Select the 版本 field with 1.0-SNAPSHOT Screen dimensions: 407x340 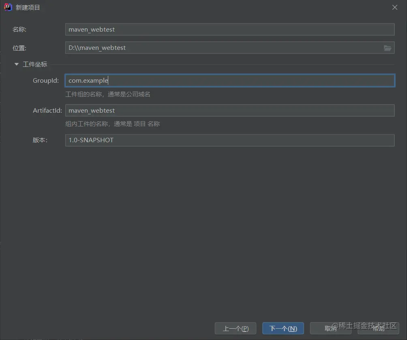pos(230,140)
